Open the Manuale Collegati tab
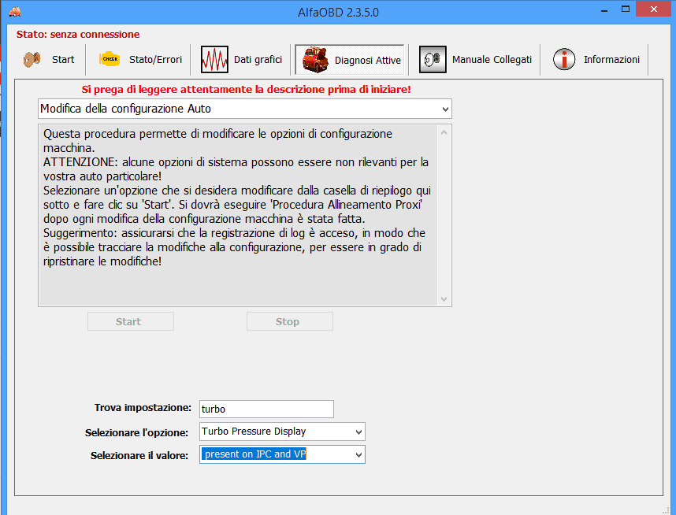The height and width of the screenshot is (515, 676). click(x=492, y=60)
